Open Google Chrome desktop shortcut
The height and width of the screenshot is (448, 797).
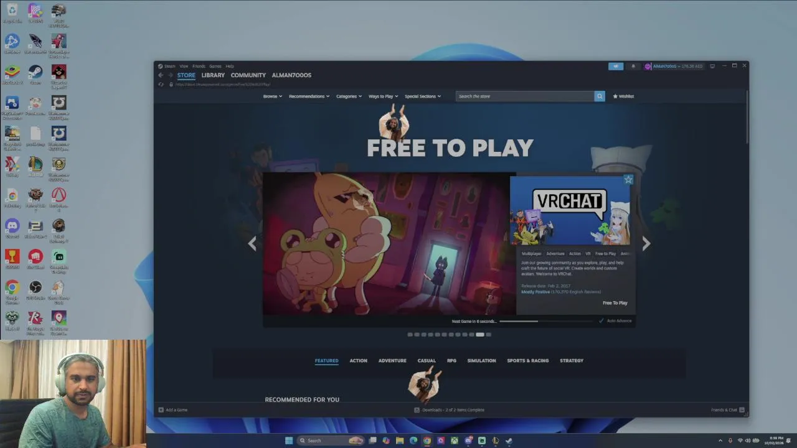pos(12,292)
